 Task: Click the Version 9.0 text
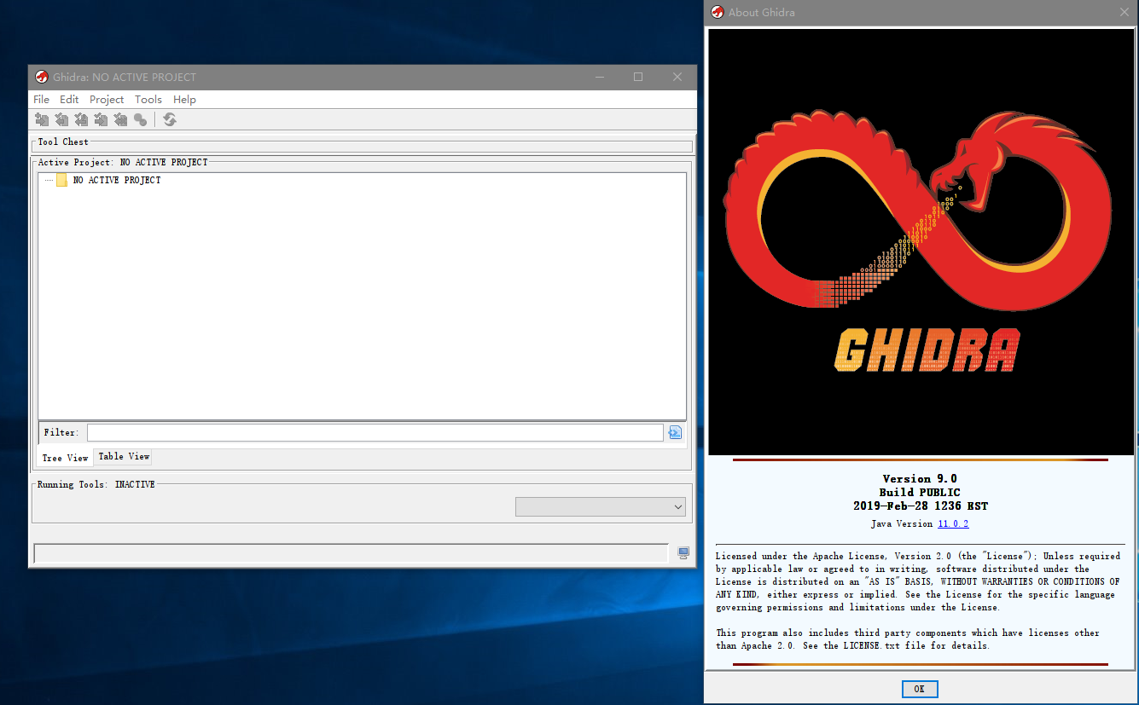[x=920, y=478]
